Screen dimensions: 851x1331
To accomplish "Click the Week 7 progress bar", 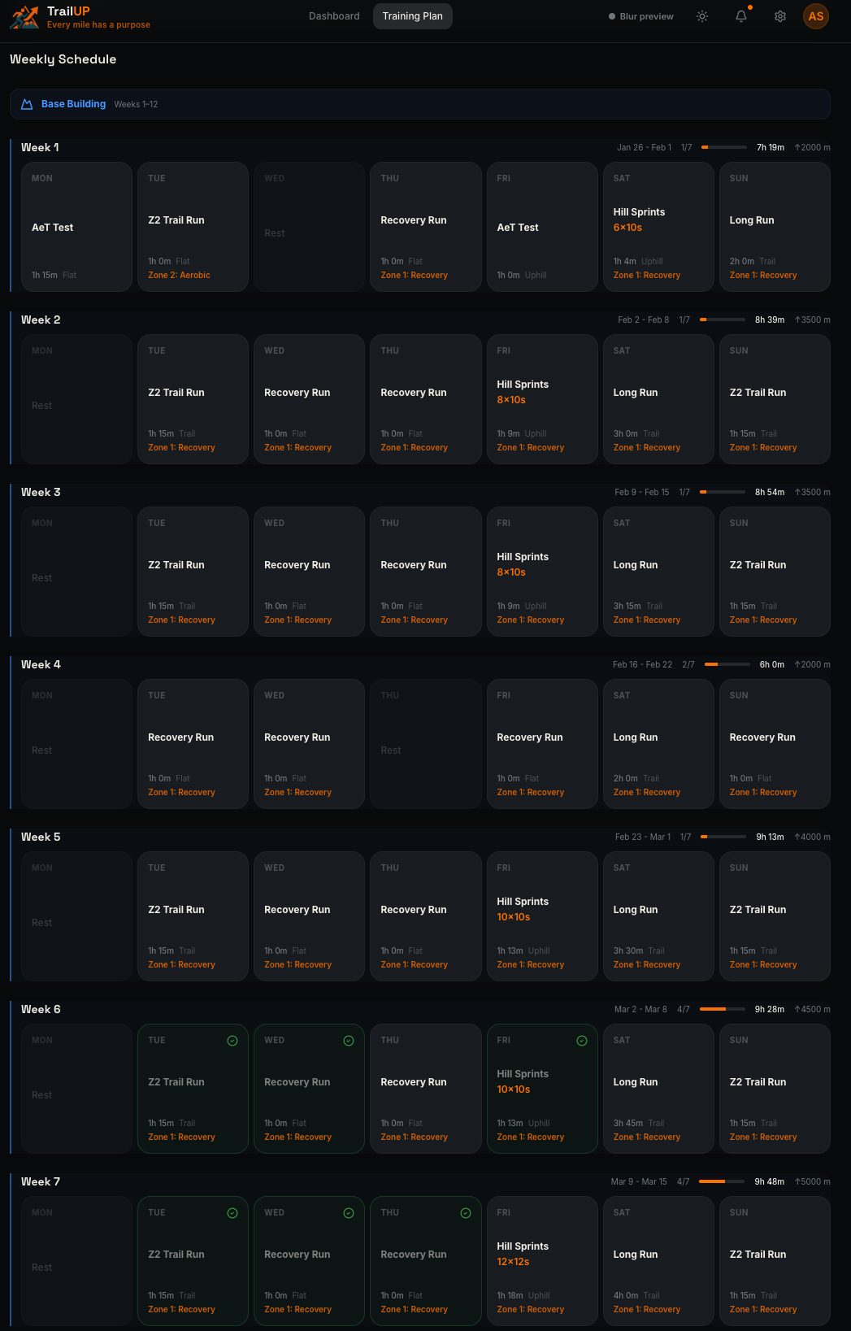I will (722, 1181).
